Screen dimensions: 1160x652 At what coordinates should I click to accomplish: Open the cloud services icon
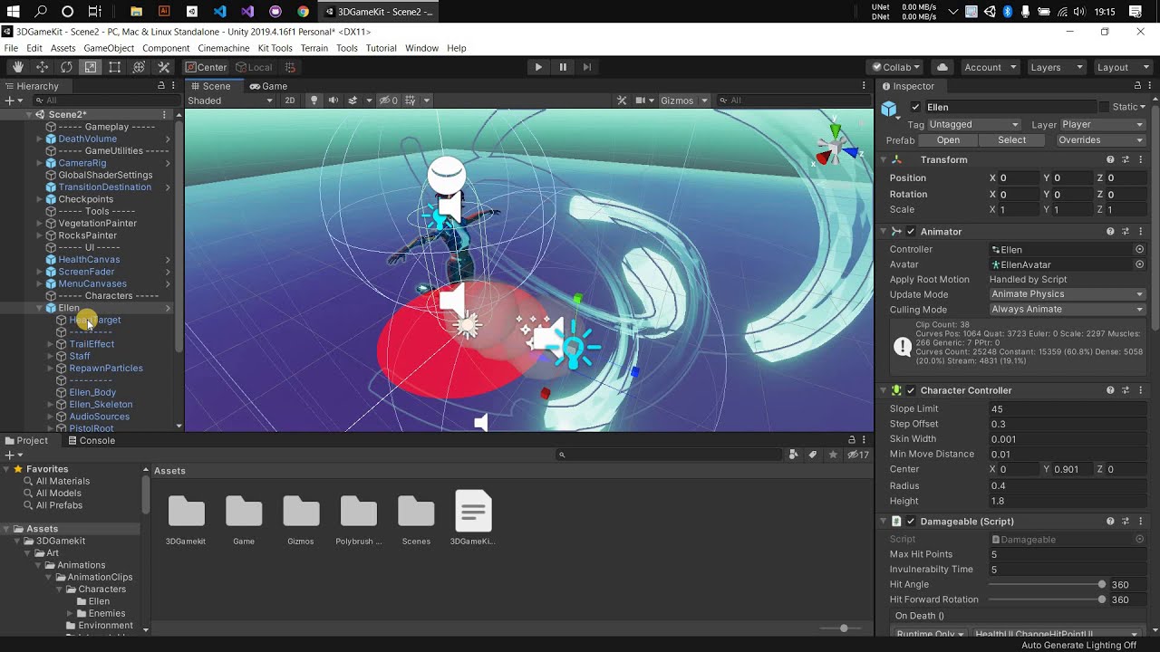point(942,67)
